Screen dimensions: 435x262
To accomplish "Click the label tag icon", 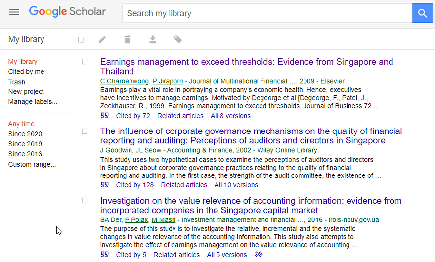I will click(178, 40).
